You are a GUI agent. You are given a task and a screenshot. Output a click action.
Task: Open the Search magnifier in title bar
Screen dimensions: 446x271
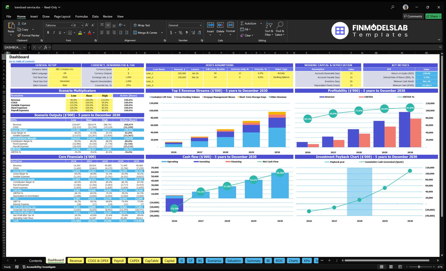(392, 7)
